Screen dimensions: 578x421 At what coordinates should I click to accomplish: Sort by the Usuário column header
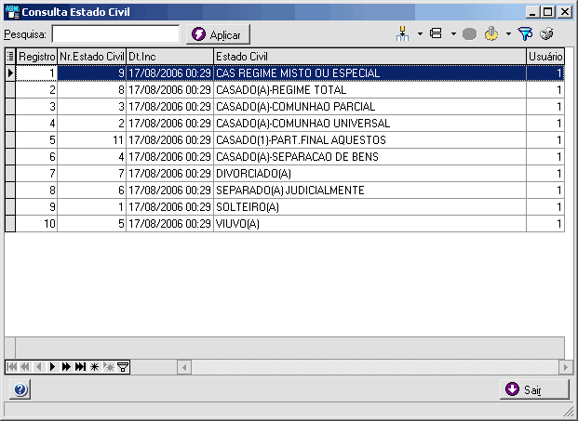pyautogui.click(x=545, y=57)
